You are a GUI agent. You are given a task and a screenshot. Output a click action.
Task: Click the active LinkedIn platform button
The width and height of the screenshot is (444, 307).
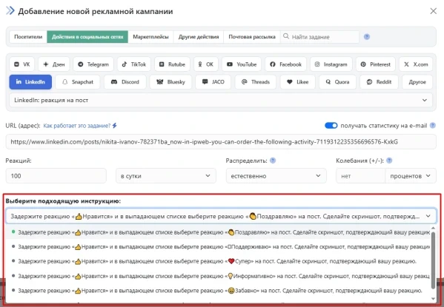(30, 82)
